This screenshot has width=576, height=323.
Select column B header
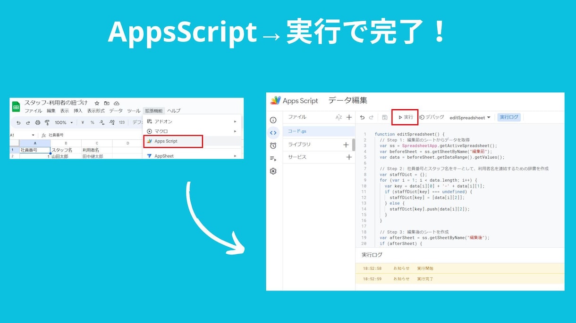[66, 143]
